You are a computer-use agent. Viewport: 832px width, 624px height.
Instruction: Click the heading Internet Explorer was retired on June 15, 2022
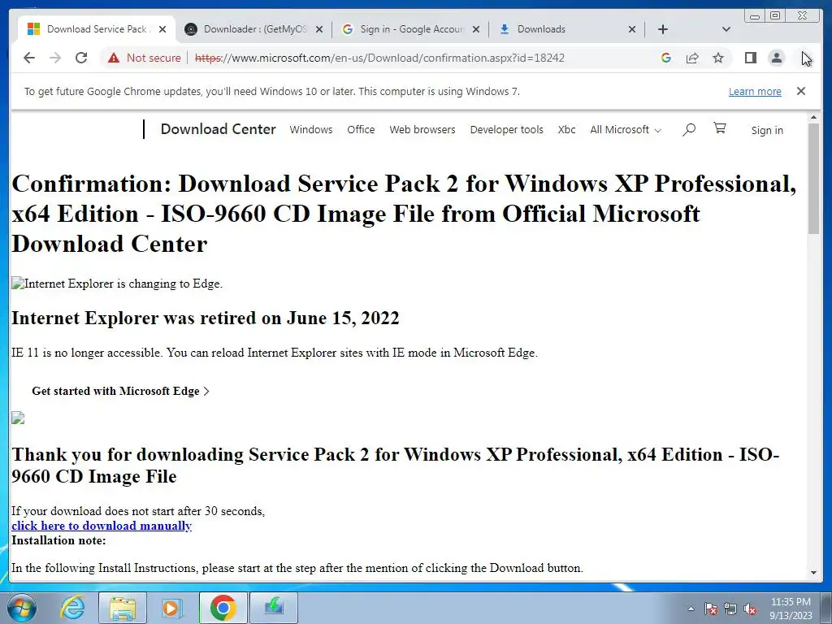coord(206,318)
